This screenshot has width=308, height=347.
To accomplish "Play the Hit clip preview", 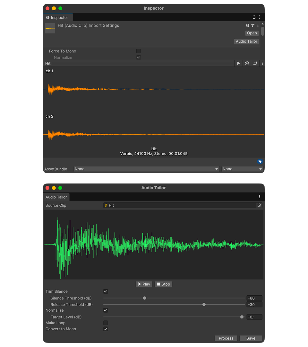I will pyautogui.click(x=238, y=63).
